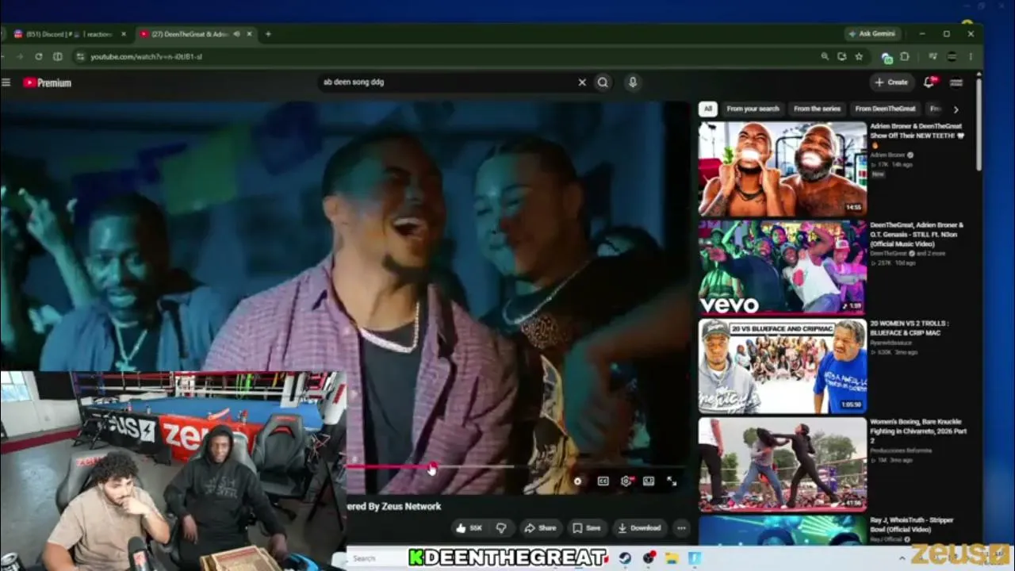This screenshot has width=1015, height=571.
Task: Filter by From DeenTheGreat chip
Action: (x=885, y=109)
